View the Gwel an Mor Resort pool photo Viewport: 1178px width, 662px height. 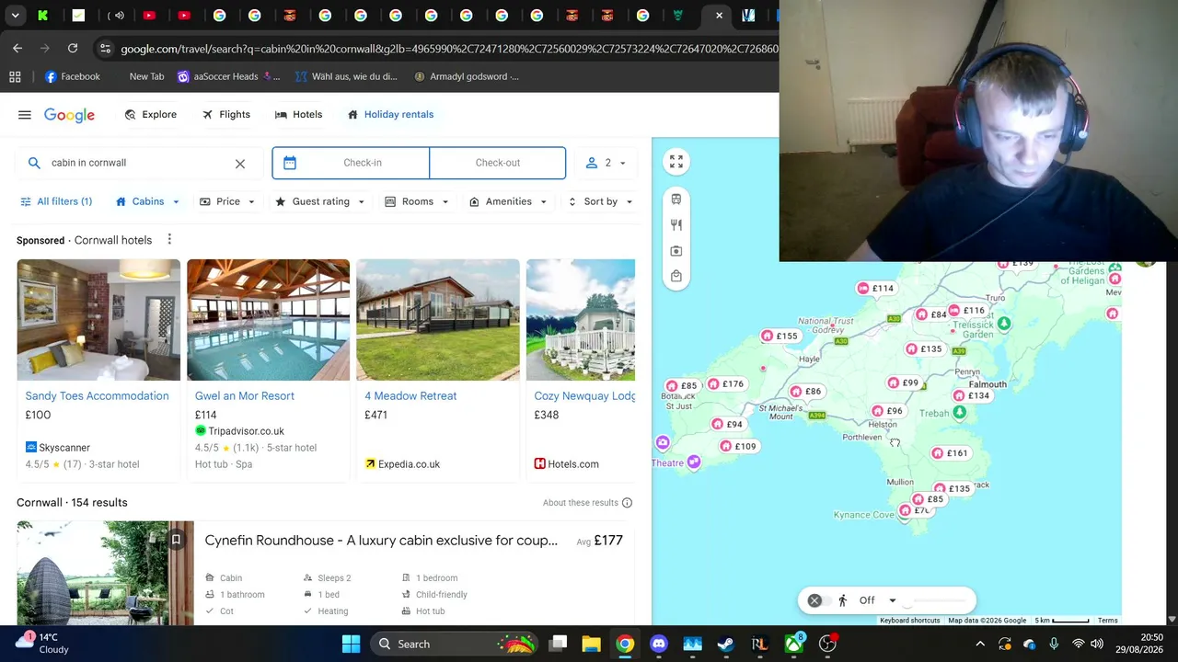[268, 320]
